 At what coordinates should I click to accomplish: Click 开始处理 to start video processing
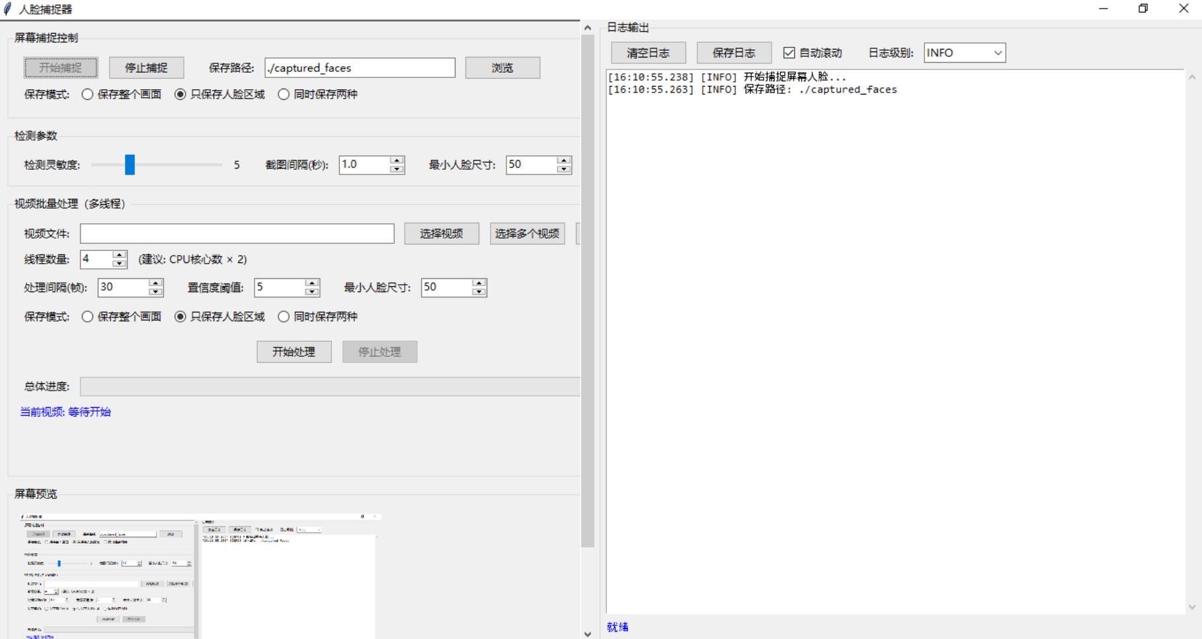click(x=294, y=352)
